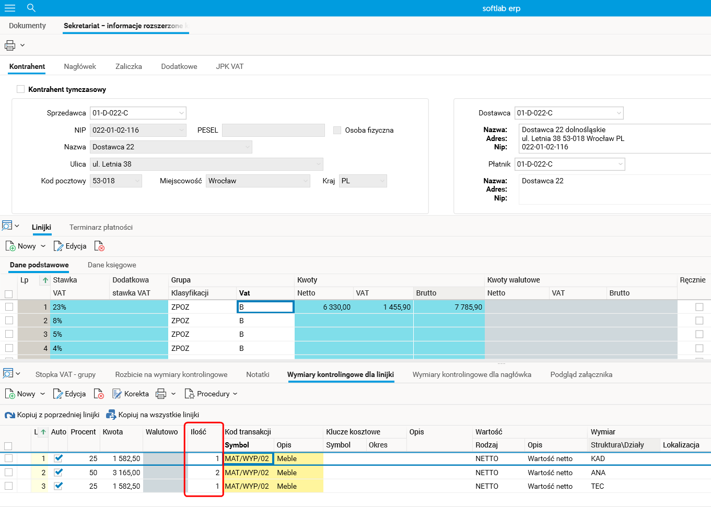Screen dimensions: 711x507
Task: Click Procedury in the lower toolbar
Action: [x=211, y=394]
